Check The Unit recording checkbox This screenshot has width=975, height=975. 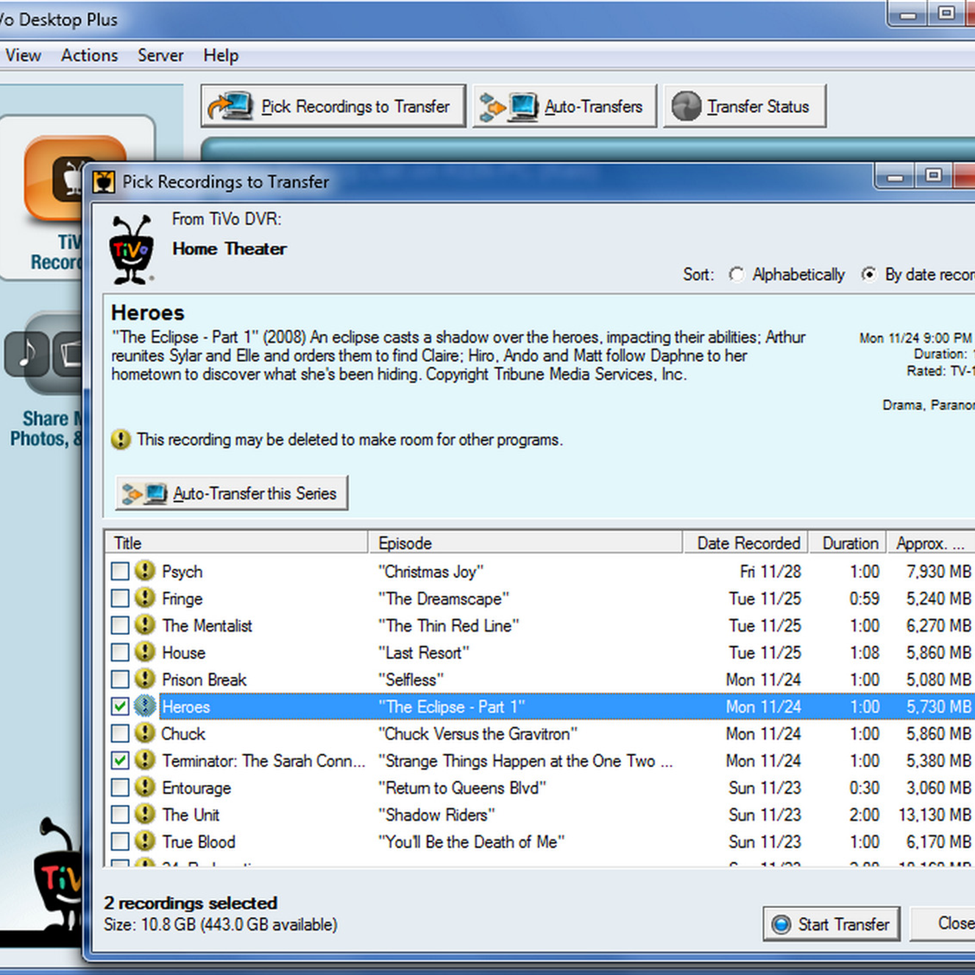click(120, 814)
